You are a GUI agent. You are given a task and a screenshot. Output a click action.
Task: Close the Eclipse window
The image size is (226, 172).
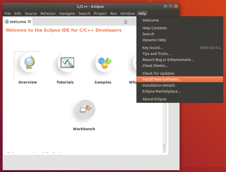(176, 6)
